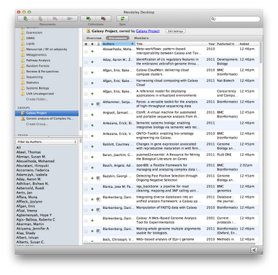Star the Harnessing cloud computing document
This screenshot has height=275, width=278.
[x=86, y=83]
